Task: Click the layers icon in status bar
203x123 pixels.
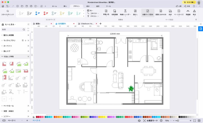Action: pyautogui.click(x=139, y=121)
